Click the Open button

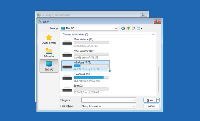[150, 100]
